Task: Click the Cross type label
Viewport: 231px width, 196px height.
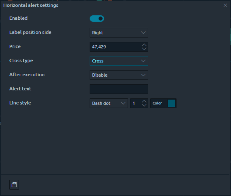Action: pos(21,60)
